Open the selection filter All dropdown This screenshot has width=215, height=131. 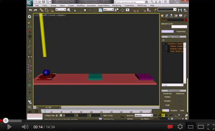[x=61, y=9]
